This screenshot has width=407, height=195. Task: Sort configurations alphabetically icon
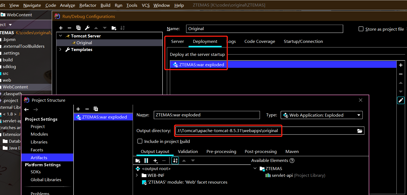pyautogui.click(x=122, y=28)
